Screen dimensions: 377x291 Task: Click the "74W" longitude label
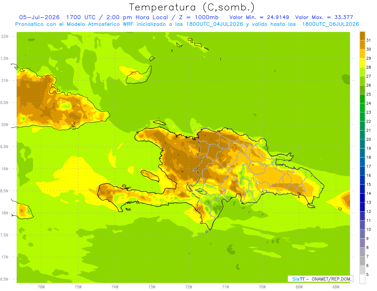tap(115, 287)
